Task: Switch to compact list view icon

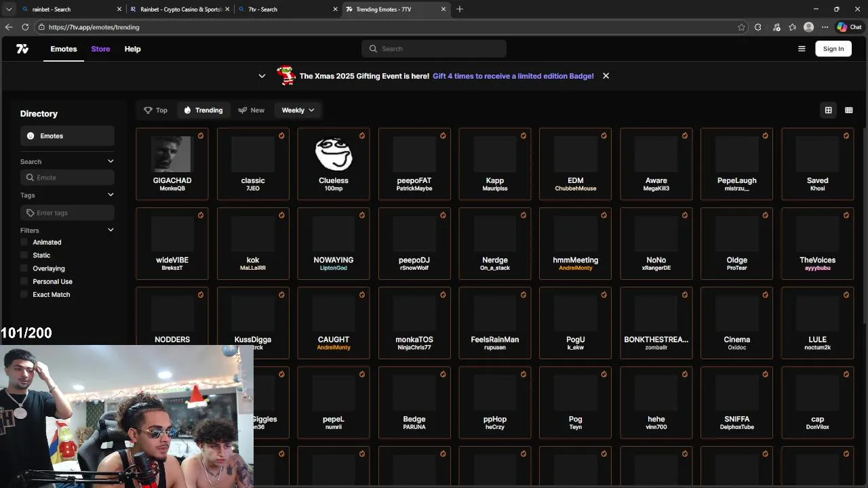Action: (848, 110)
